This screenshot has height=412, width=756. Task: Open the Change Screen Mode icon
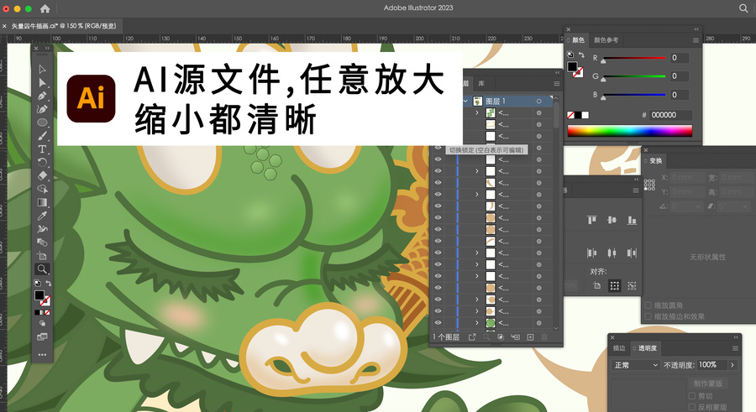coord(43,336)
